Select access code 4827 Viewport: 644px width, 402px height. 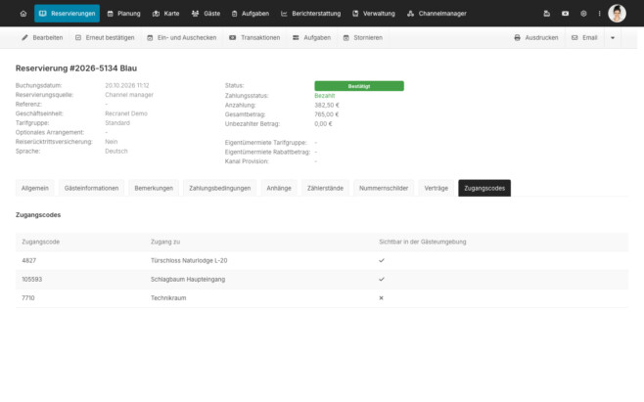(x=28, y=260)
